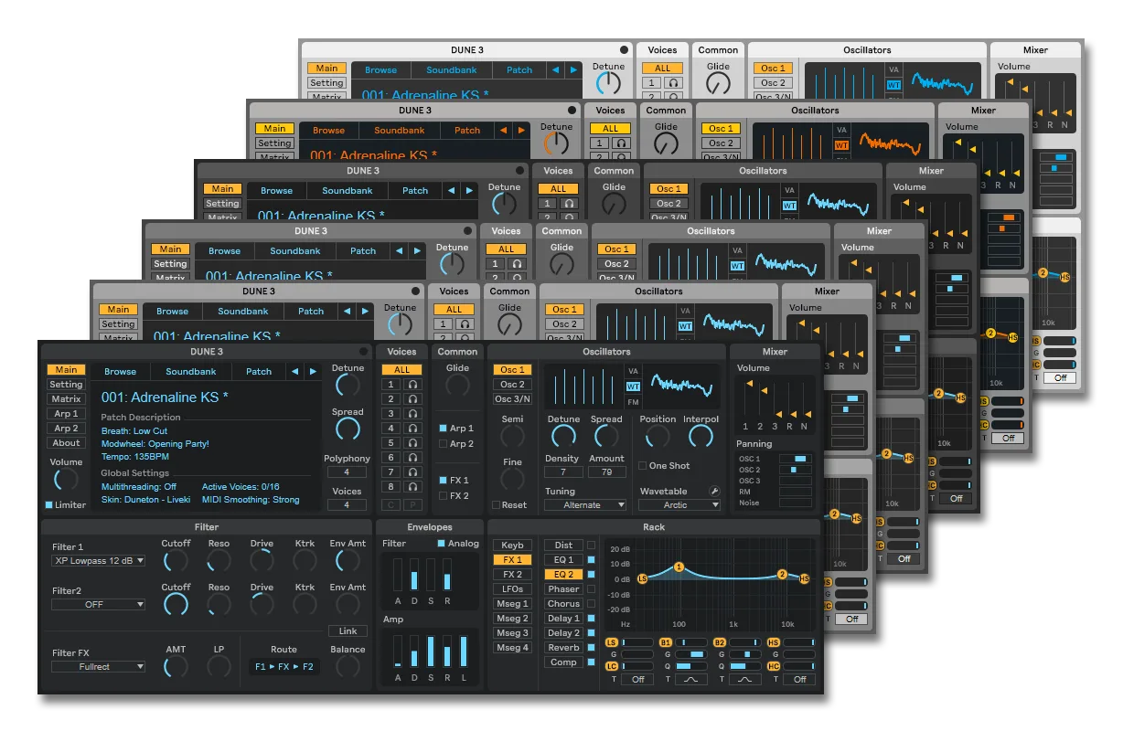Enable the oscillator Reset checkbox
The width and height of the screenshot is (1123, 731).
(x=497, y=504)
